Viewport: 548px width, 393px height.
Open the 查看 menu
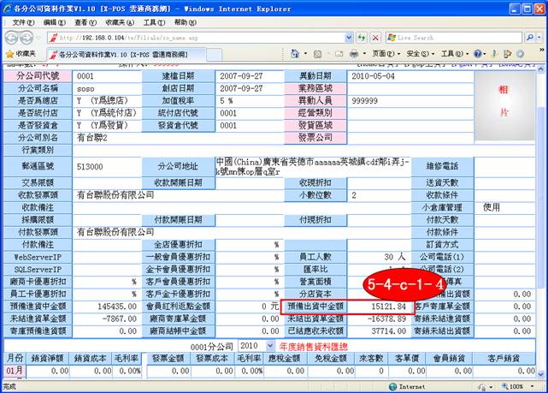(x=85, y=21)
